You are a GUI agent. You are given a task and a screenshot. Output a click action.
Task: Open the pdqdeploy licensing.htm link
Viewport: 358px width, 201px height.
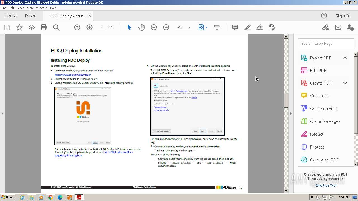coord(94,154)
